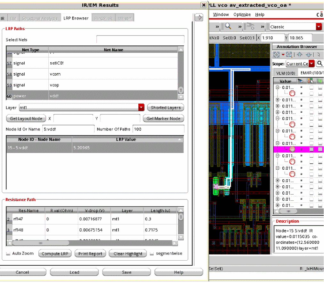This screenshot has width=324, height=283.
Task: Click the arrow icon beside the tab row
Action: click(199, 18)
